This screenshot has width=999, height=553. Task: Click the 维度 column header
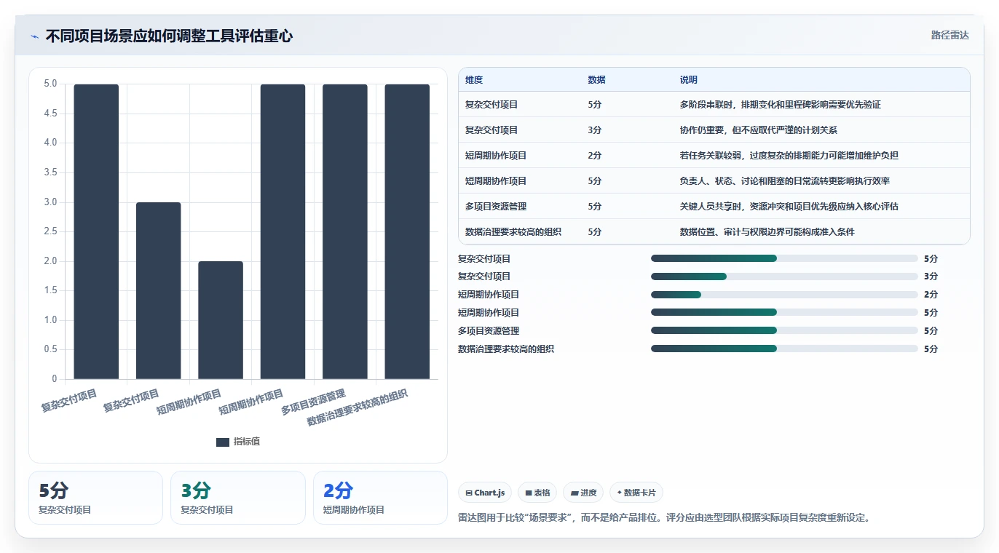474,79
